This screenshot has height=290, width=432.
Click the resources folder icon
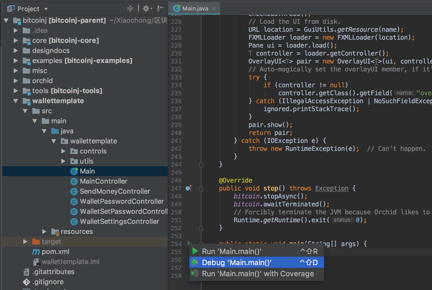coord(55,232)
